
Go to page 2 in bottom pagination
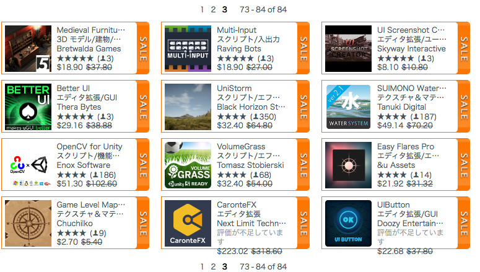213,266
